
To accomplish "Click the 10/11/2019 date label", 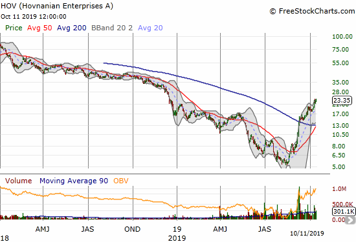I will pyautogui.click(x=307, y=233).
